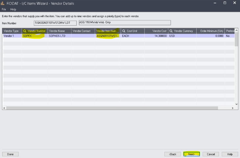240x158 pixels.
Task: Click the Vendor Currency finder magnifier icon
Action: click(x=171, y=31)
